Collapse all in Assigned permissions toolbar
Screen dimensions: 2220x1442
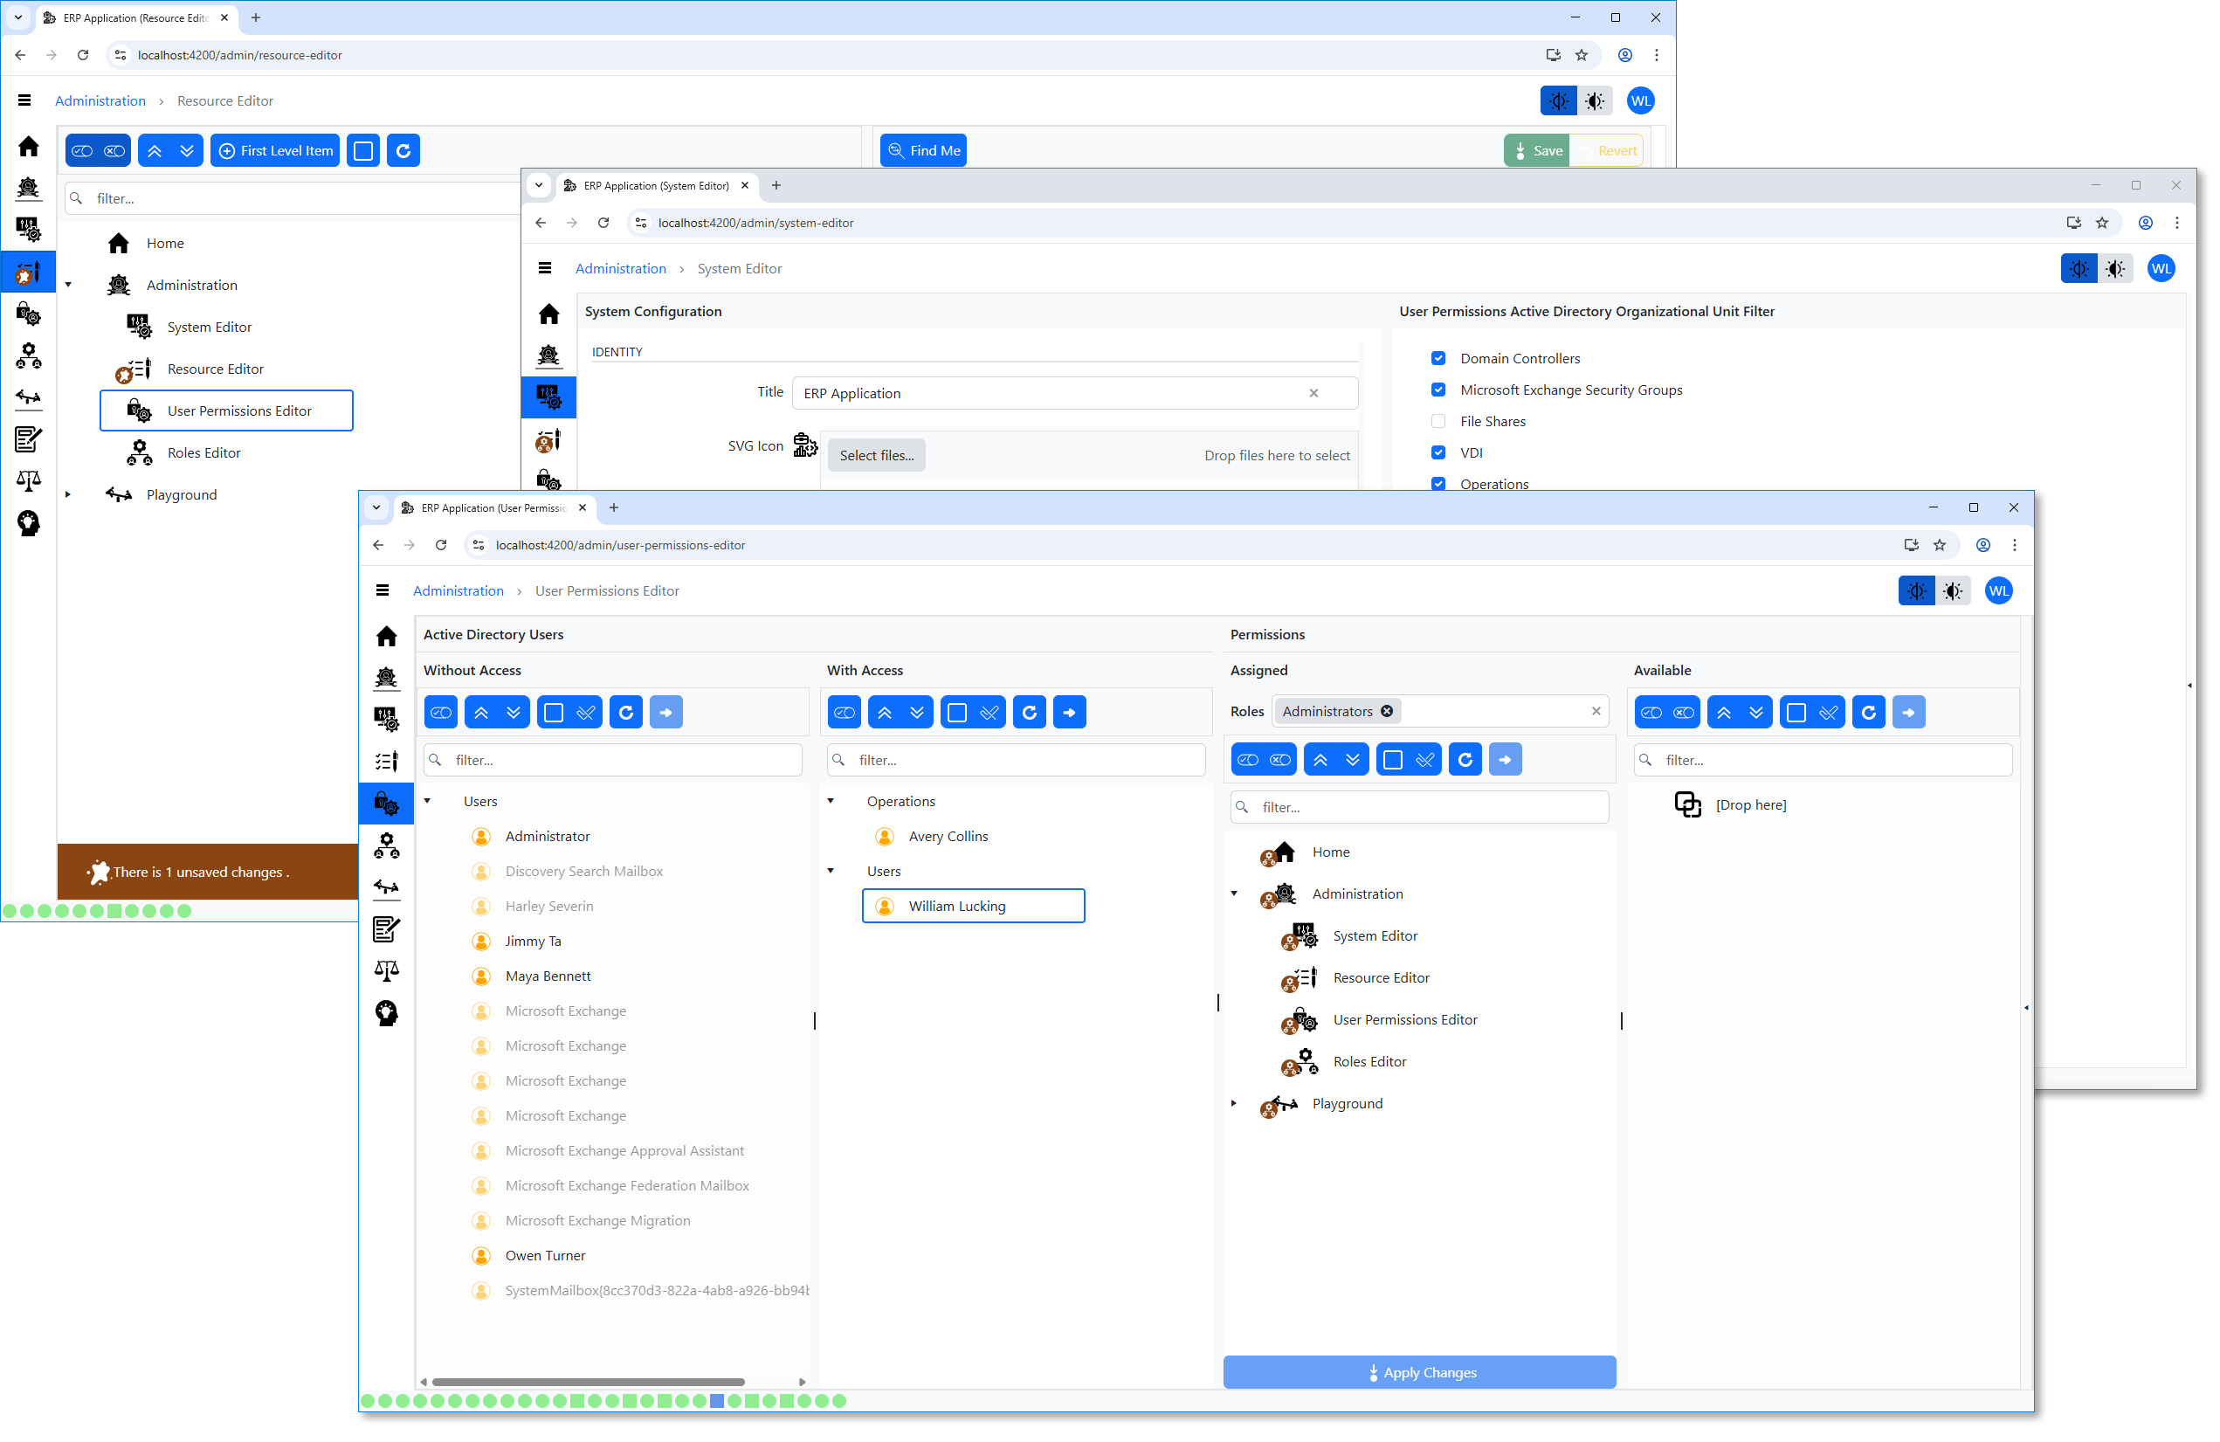coord(1320,759)
